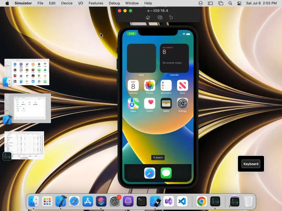Open Trash from the Dock
The height and width of the screenshot is (211, 282).
(x=248, y=201)
